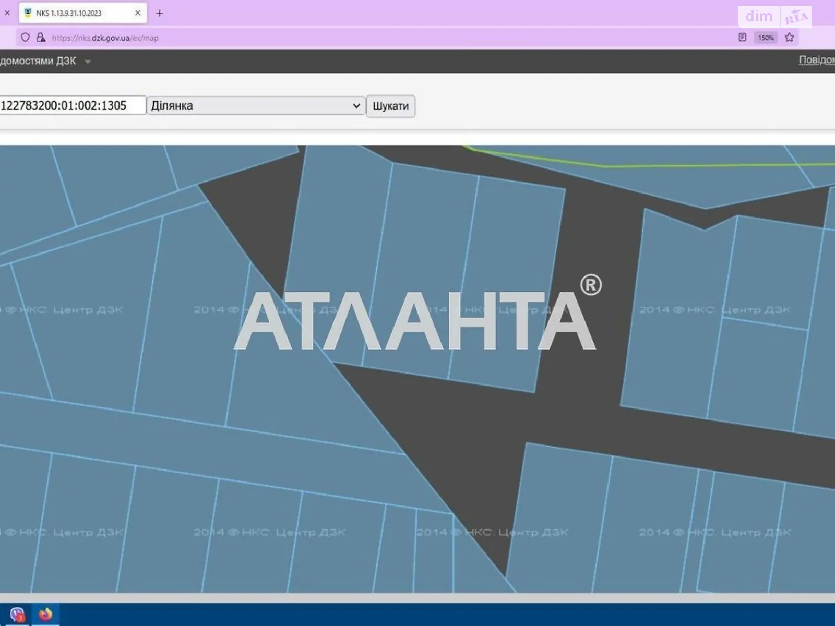Click the Повідом link in top bar
The width and height of the screenshot is (835, 626).
(817, 60)
